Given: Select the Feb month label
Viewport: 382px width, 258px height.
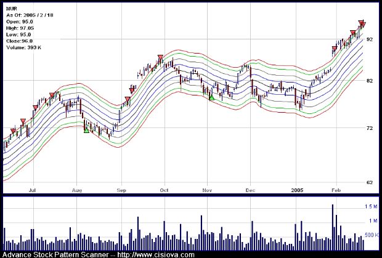Looking at the screenshot, I should coord(336,190).
